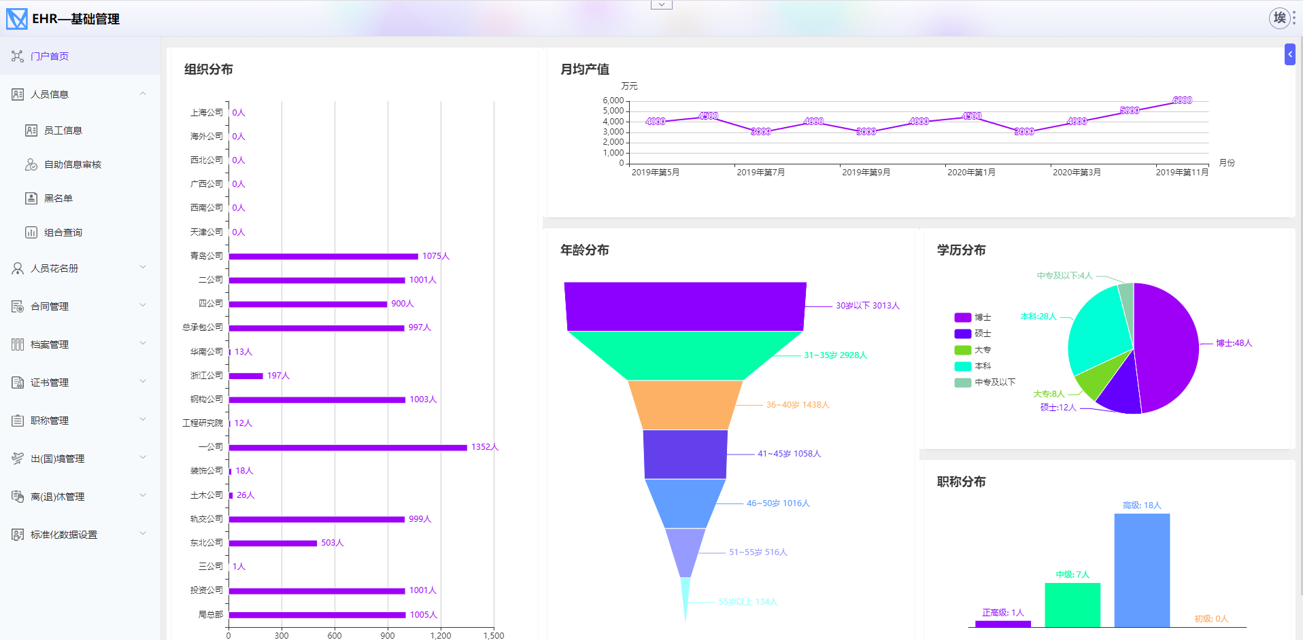Click the EHR logo icon
The width and height of the screenshot is (1303, 640).
click(x=17, y=18)
